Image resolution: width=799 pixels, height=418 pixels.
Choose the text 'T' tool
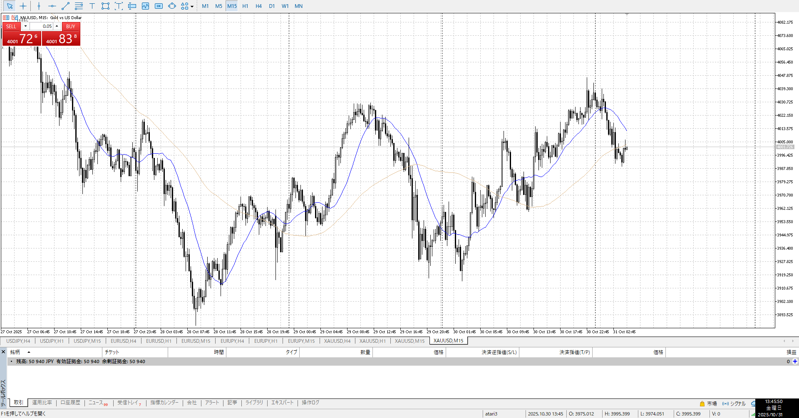[x=92, y=6]
